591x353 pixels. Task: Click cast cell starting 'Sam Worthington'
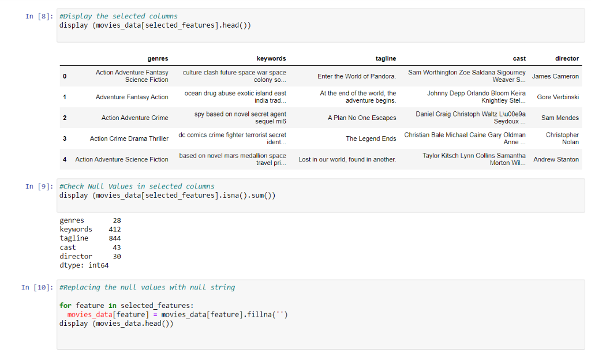[x=466, y=76]
